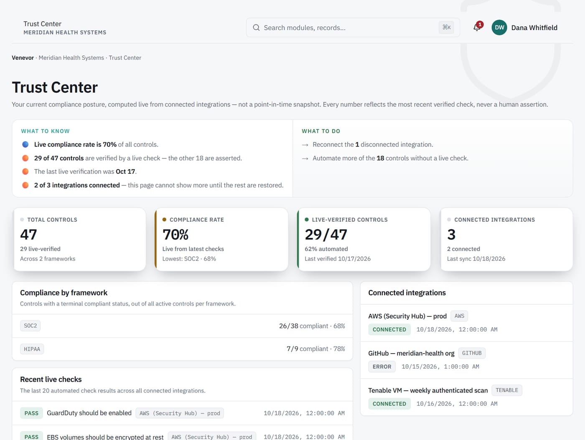585x440 pixels.
Task: Click PASS badge for GuardDuty check
Action: (31, 413)
